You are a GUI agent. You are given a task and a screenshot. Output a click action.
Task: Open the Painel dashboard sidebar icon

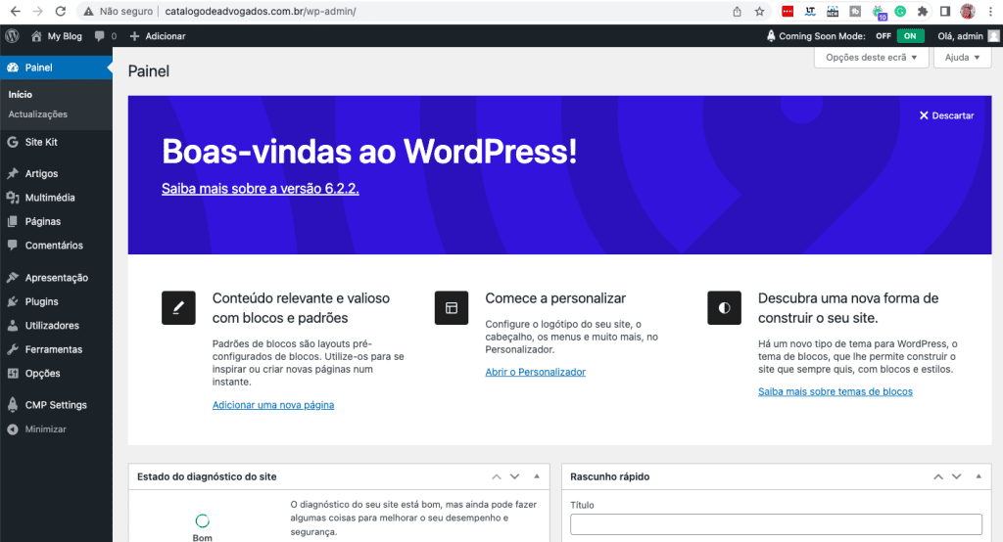(x=12, y=68)
